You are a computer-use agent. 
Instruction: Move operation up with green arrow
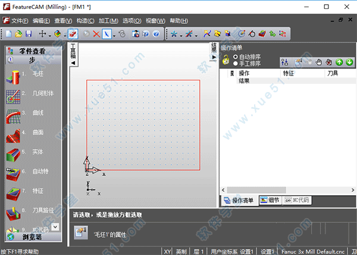pyautogui.click(x=339, y=62)
